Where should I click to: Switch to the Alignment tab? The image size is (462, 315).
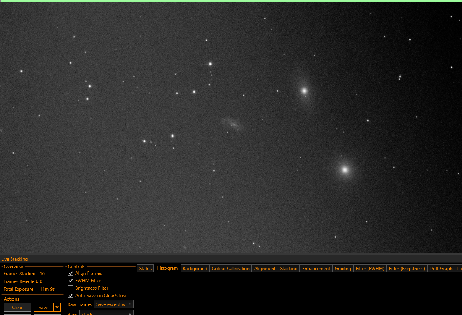(x=265, y=269)
